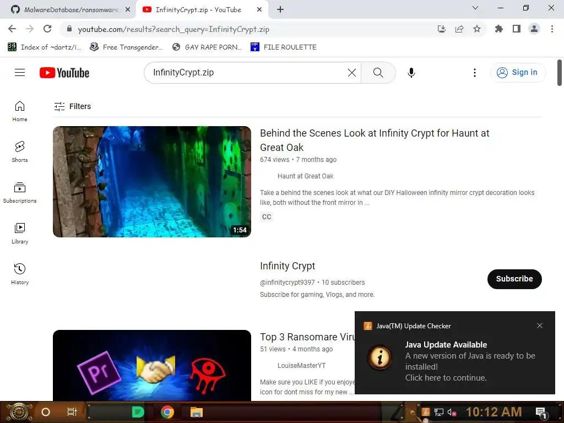The width and height of the screenshot is (564, 423).
Task: Open History in the sidebar
Action: (20, 274)
